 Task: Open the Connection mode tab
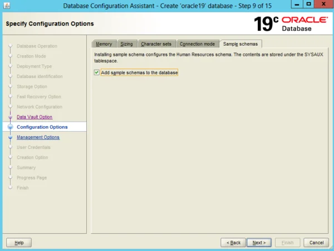click(x=197, y=44)
